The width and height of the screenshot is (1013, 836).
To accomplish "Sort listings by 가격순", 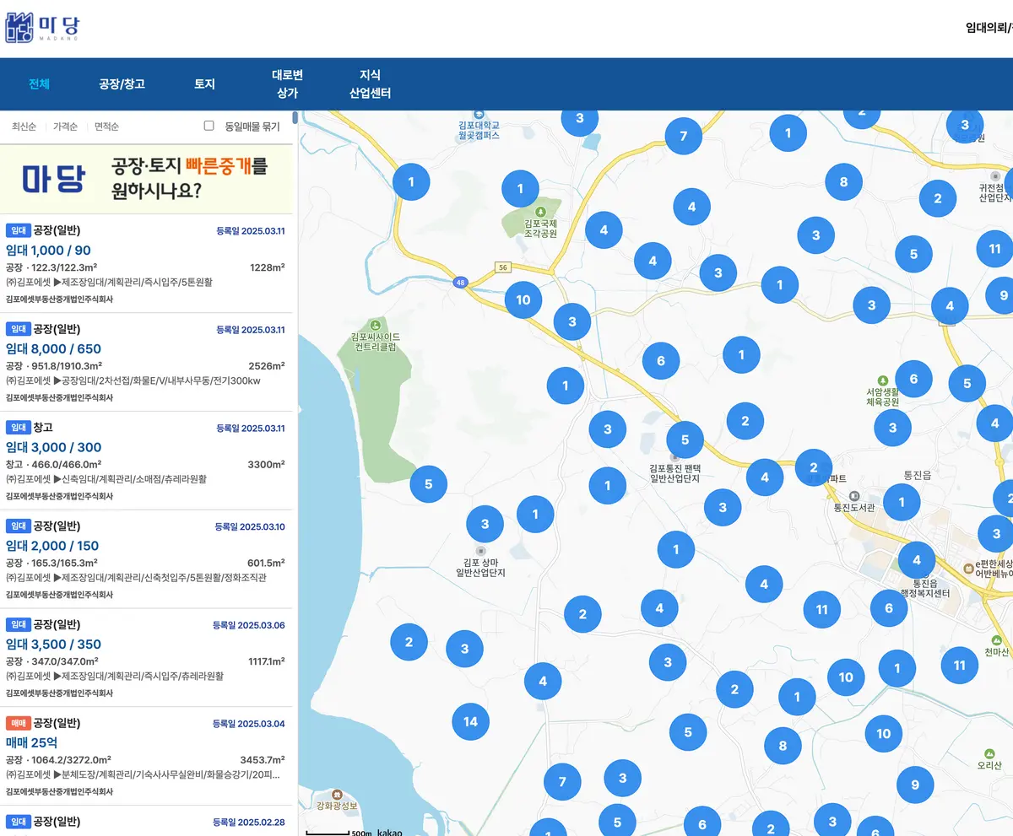I will tap(68, 126).
